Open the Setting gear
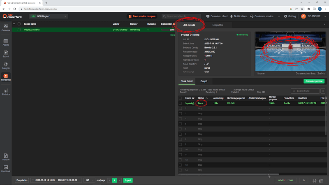The height and width of the screenshot is (185, 329). coord(285,16)
